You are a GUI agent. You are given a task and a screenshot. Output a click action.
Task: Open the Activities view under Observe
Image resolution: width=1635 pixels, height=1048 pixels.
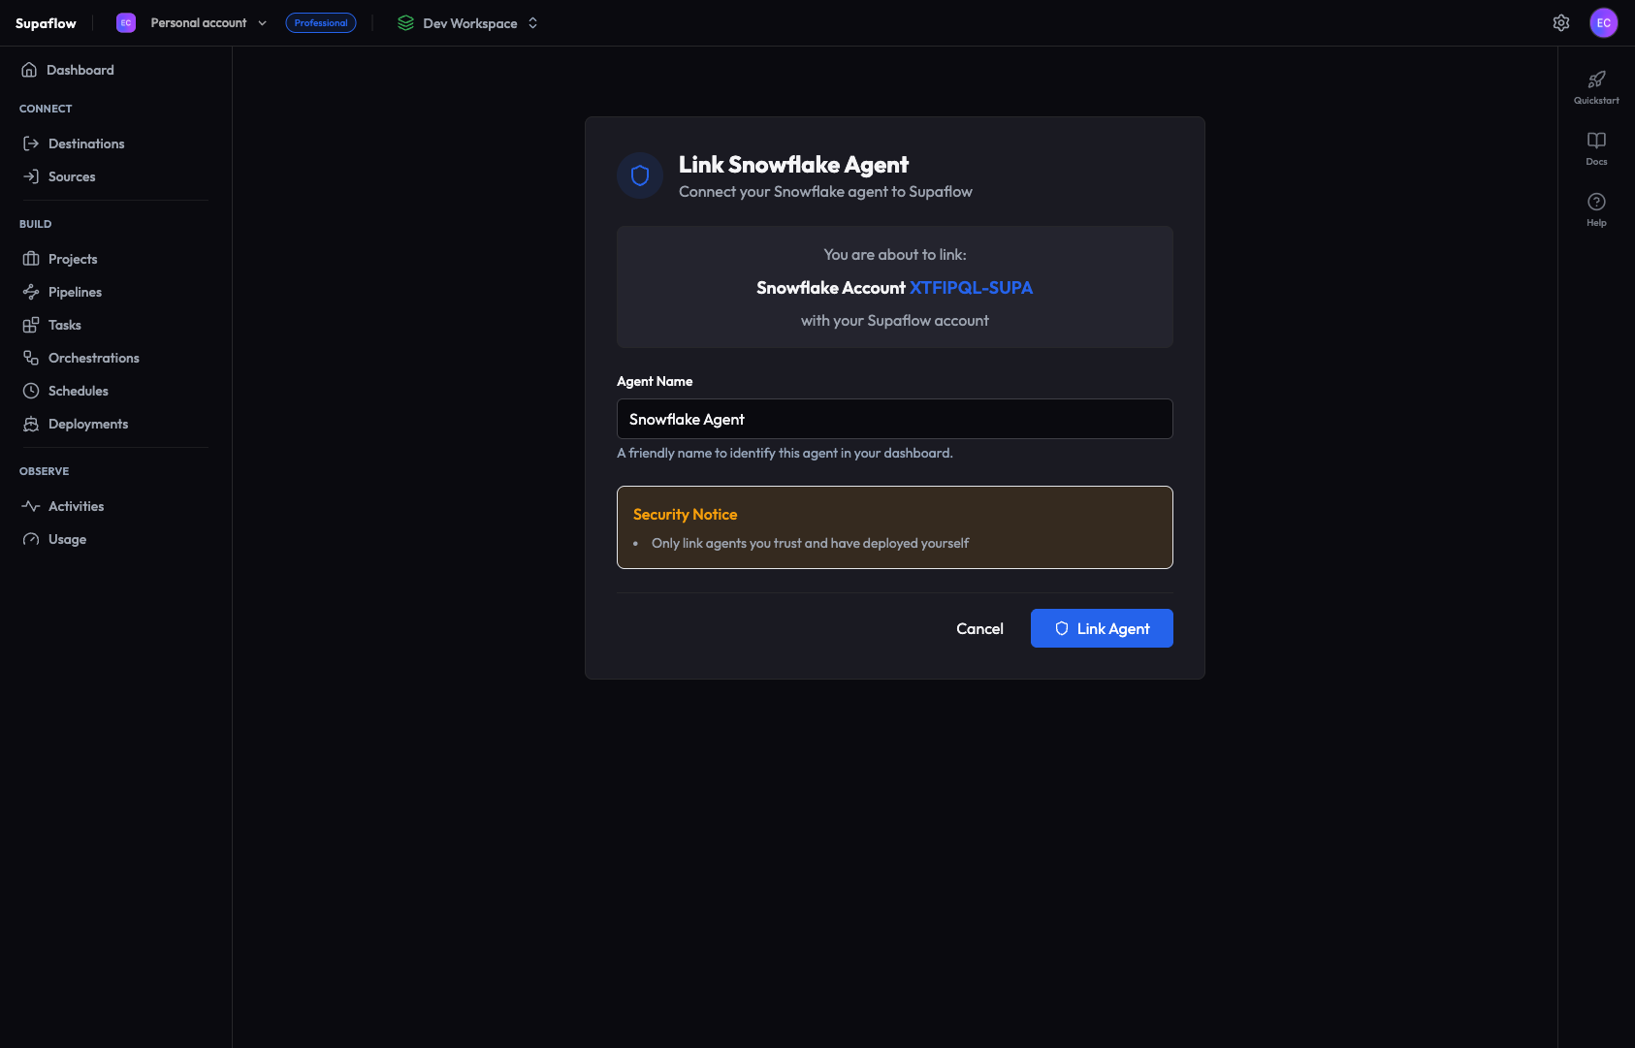click(76, 505)
